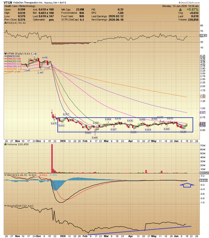Click the small icon before RSI(14) label

point(6,23)
